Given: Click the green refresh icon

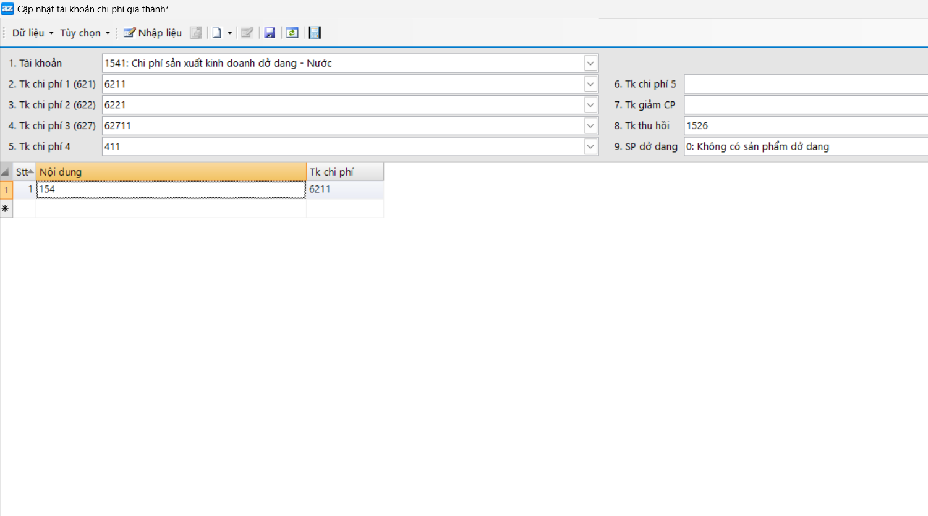Looking at the screenshot, I should pyautogui.click(x=292, y=33).
